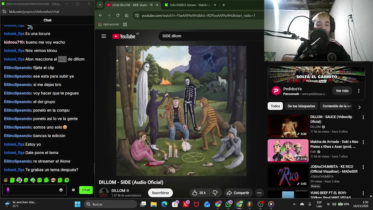Click the YouTube logo
The height and width of the screenshot is (210, 373).
[124, 36]
